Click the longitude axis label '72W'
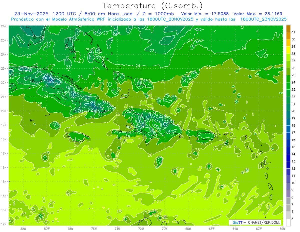 141,228
